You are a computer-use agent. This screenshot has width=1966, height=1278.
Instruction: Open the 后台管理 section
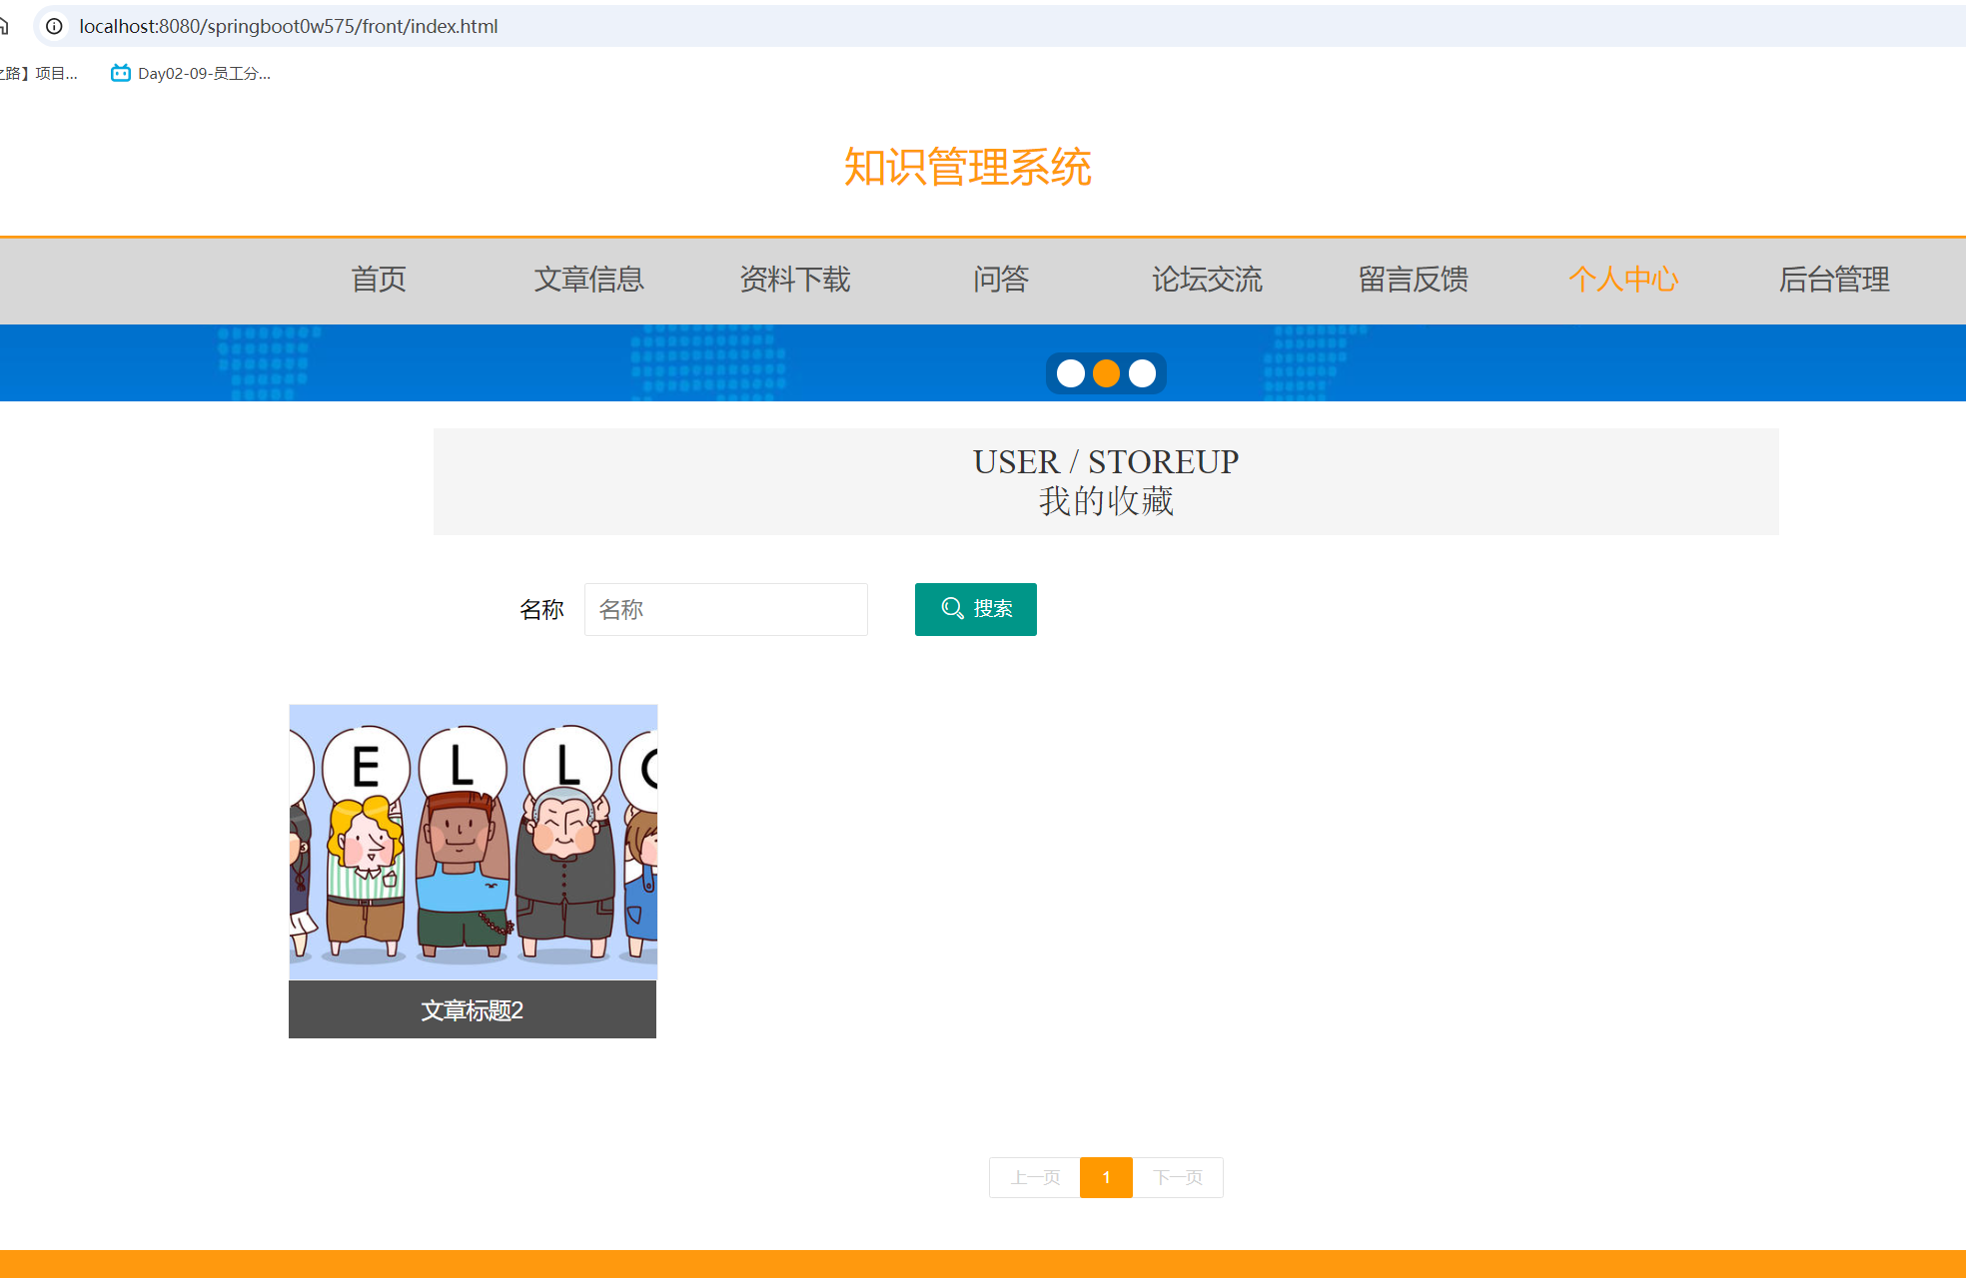tap(1834, 281)
